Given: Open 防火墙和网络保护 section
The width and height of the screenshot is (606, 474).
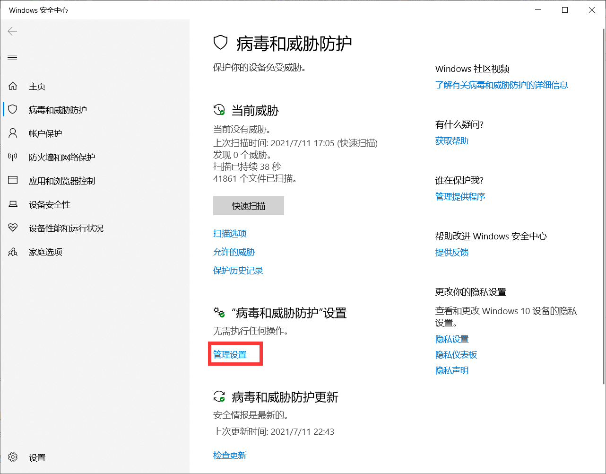Looking at the screenshot, I should click(62, 157).
